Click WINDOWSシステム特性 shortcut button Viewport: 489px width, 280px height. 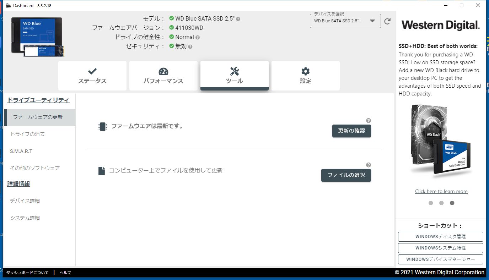pyautogui.click(x=441, y=248)
